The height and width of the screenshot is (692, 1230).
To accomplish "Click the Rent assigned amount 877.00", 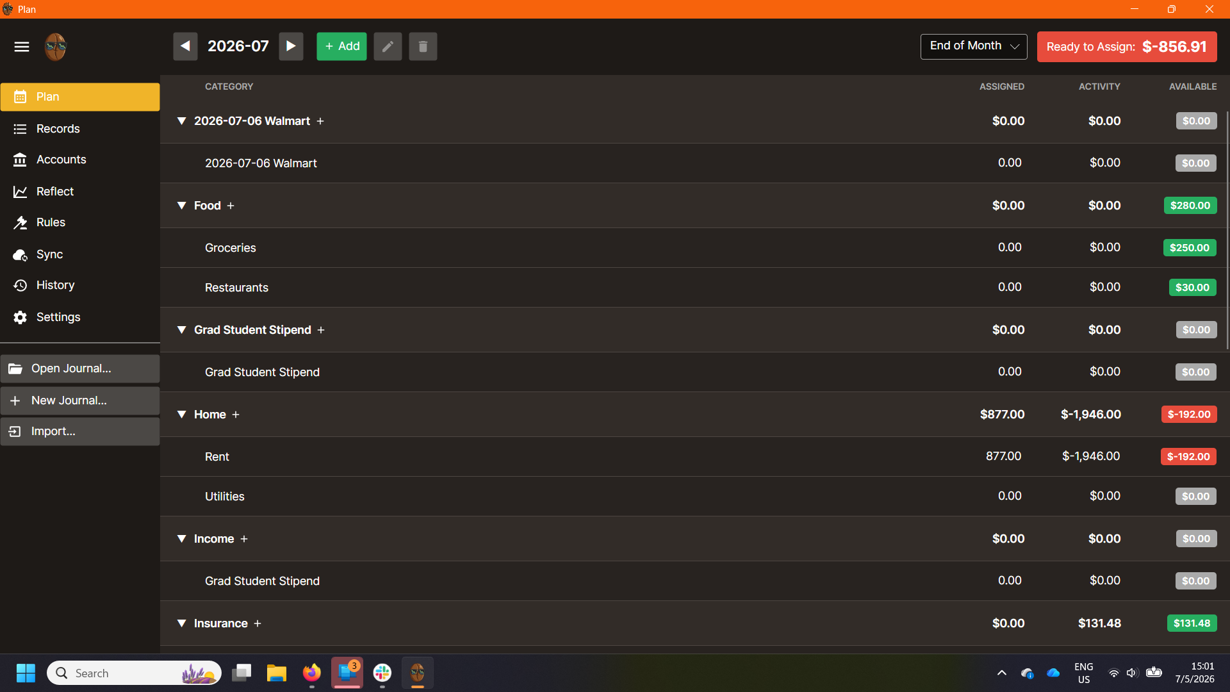I will pyautogui.click(x=1003, y=456).
